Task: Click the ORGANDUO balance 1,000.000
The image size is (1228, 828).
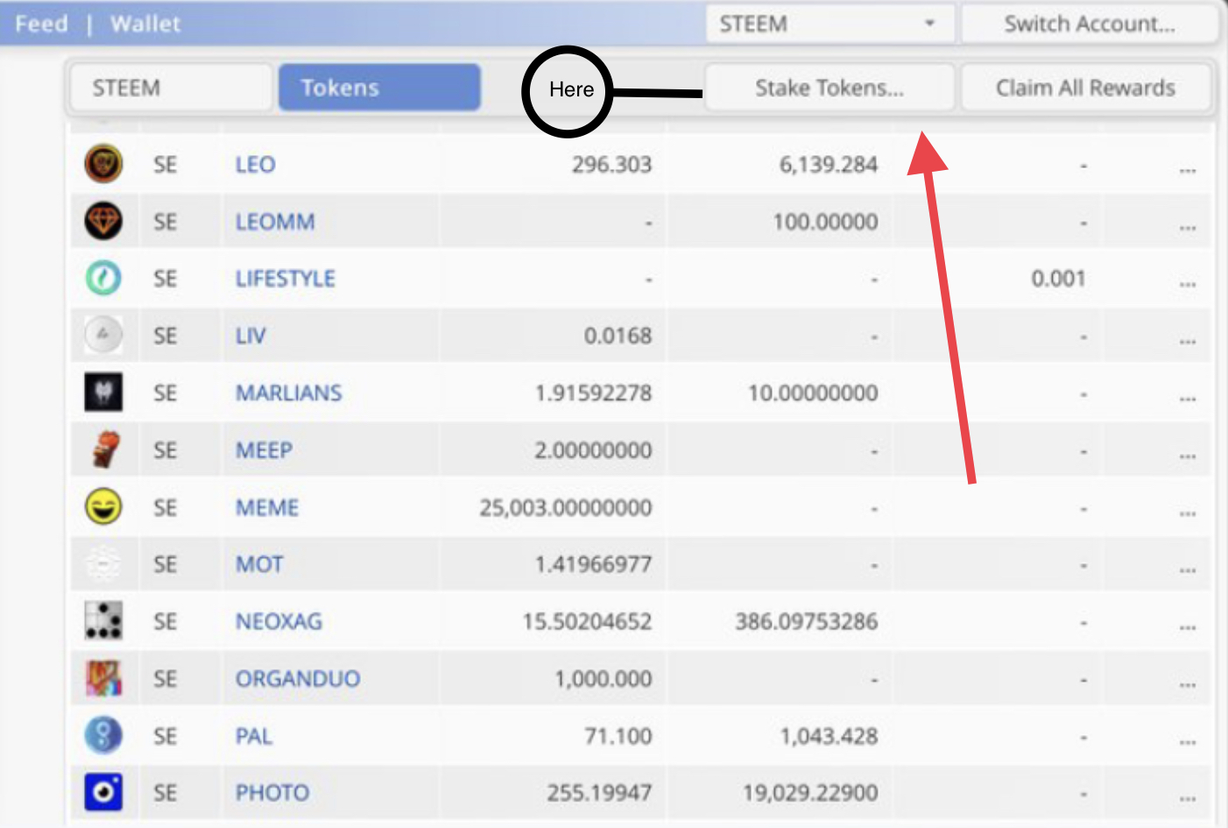Action: 603,678
